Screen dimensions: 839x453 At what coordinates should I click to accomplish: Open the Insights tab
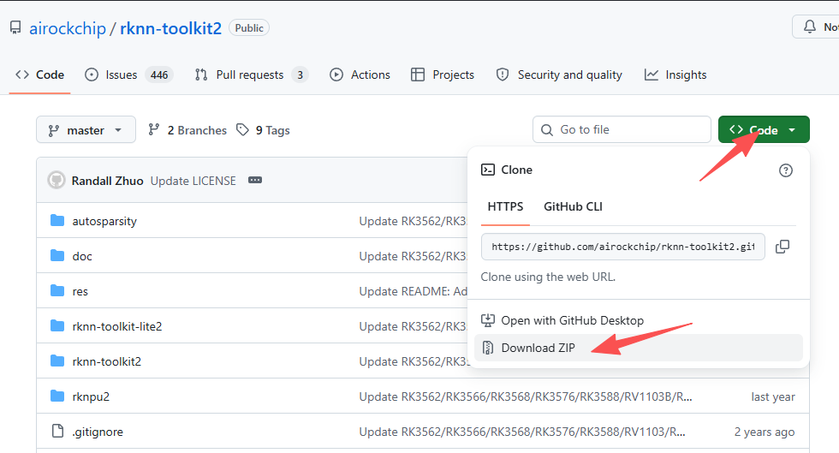click(x=675, y=75)
